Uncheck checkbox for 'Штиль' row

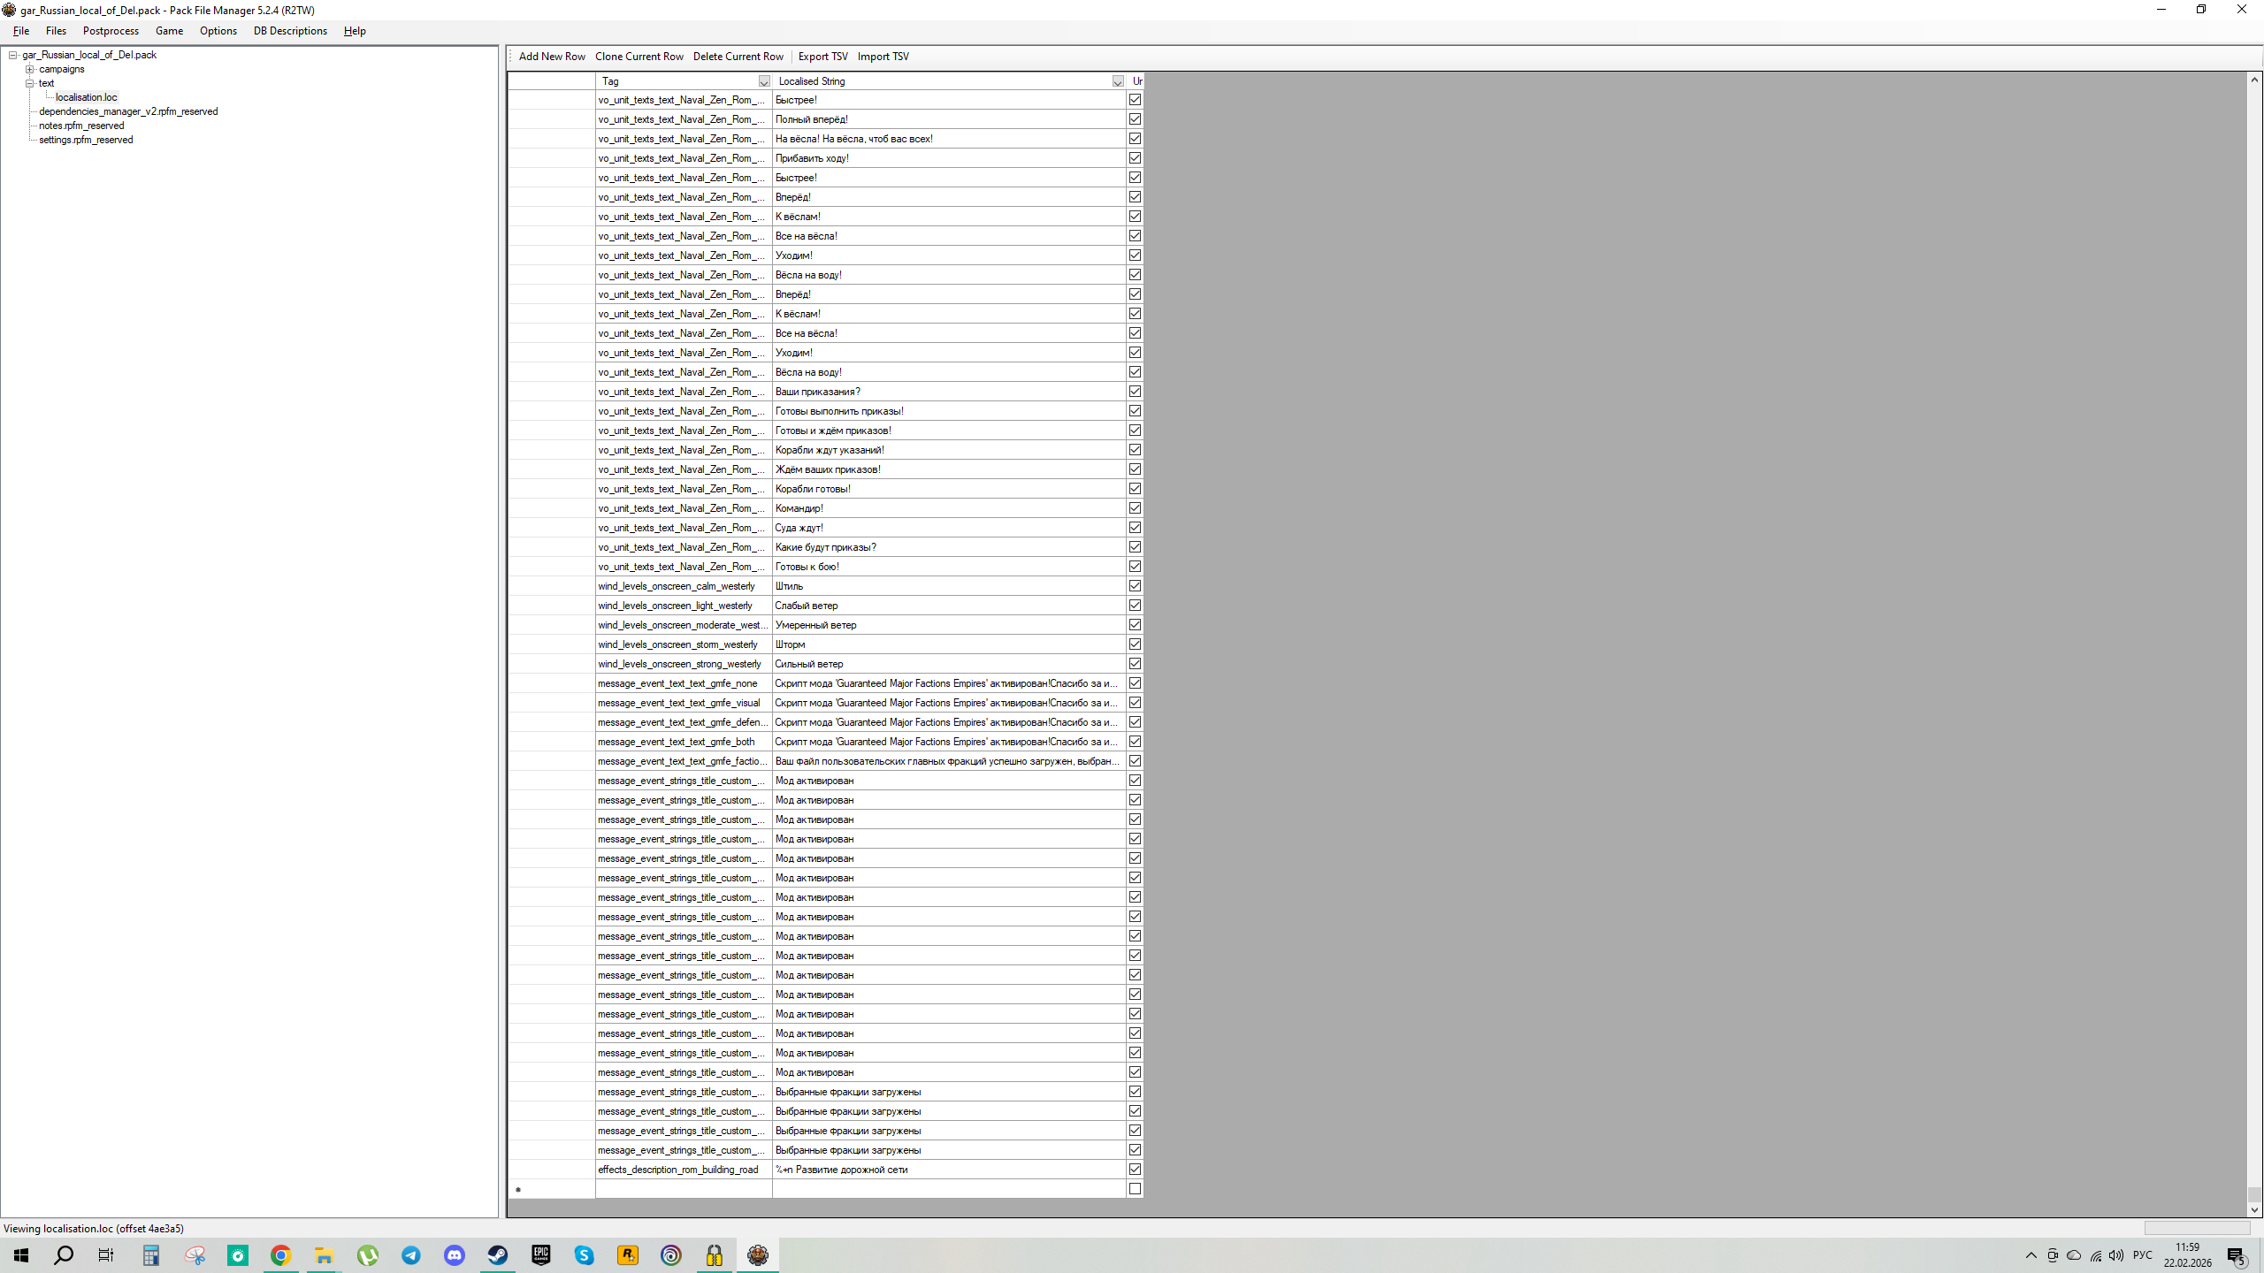(x=1135, y=586)
